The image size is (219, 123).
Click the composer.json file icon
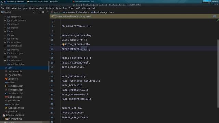point(6,86)
